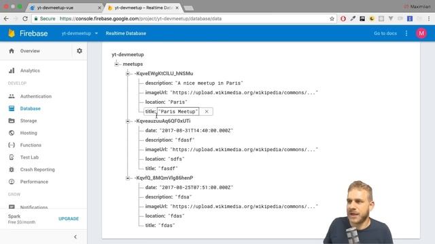Click the title "fasdf" value
The image size is (435, 244).
(168, 169)
